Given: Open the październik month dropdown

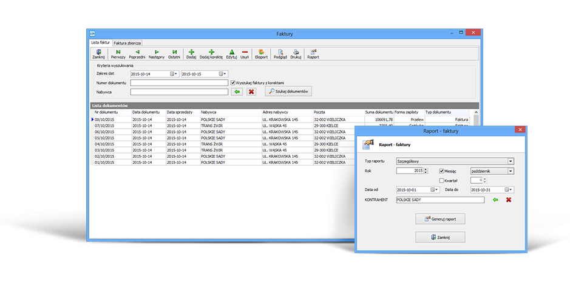Looking at the screenshot, I should click(x=511, y=171).
